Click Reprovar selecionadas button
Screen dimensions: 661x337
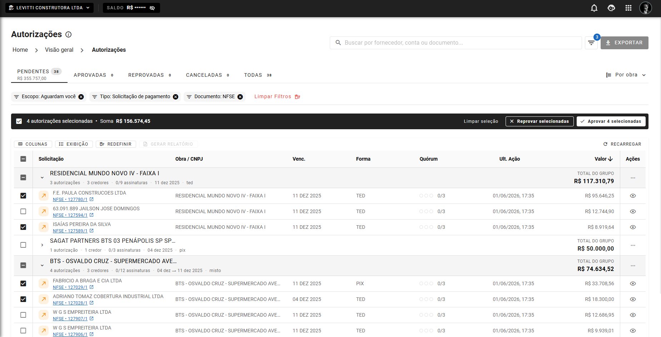click(x=540, y=121)
